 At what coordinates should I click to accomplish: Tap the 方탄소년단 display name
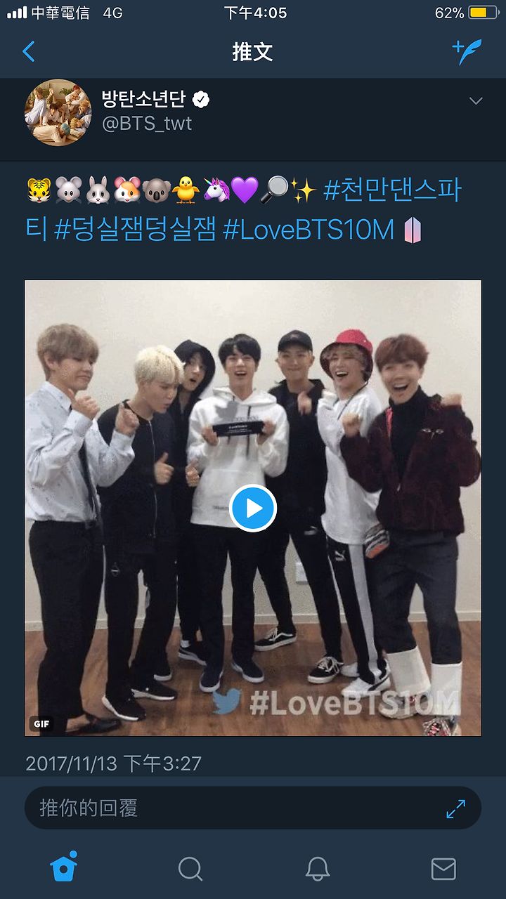pos(143,98)
